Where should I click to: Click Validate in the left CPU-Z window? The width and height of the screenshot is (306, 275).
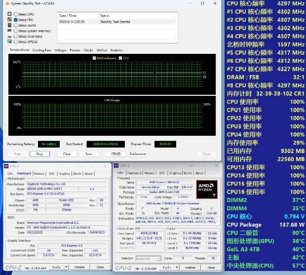(x=79, y=267)
